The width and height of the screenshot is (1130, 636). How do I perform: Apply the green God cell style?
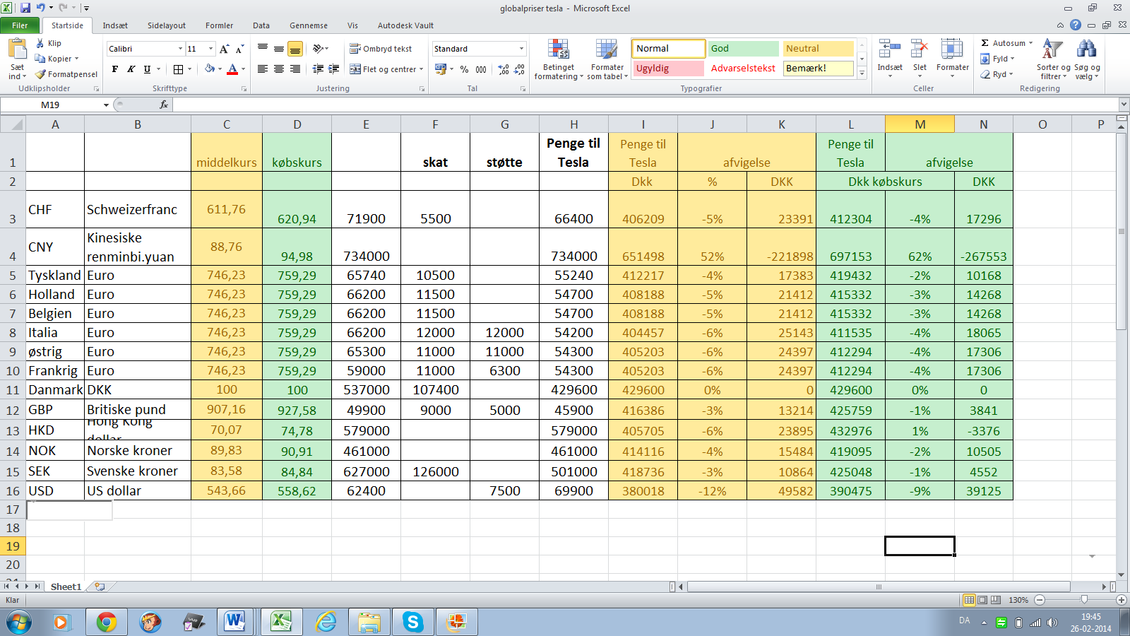tap(743, 48)
